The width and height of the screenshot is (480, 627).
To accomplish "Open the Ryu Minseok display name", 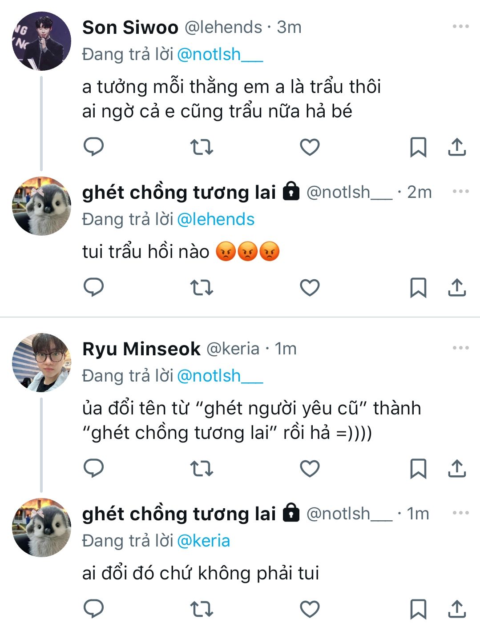I will [x=141, y=349].
